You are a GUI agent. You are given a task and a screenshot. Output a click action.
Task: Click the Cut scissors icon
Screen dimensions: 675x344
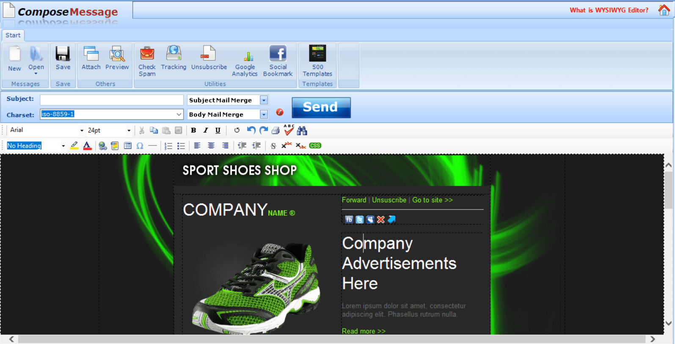[x=142, y=131]
